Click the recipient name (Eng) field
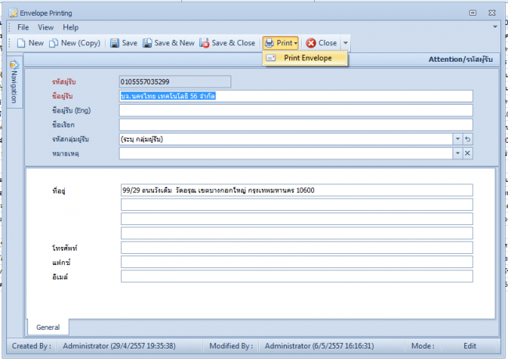Image resolution: width=508 pixels, height=361 pixels. click(295, 110)
